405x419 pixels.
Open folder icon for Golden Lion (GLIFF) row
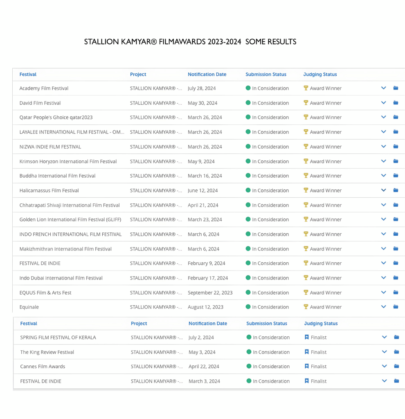(x=396, y=219)
